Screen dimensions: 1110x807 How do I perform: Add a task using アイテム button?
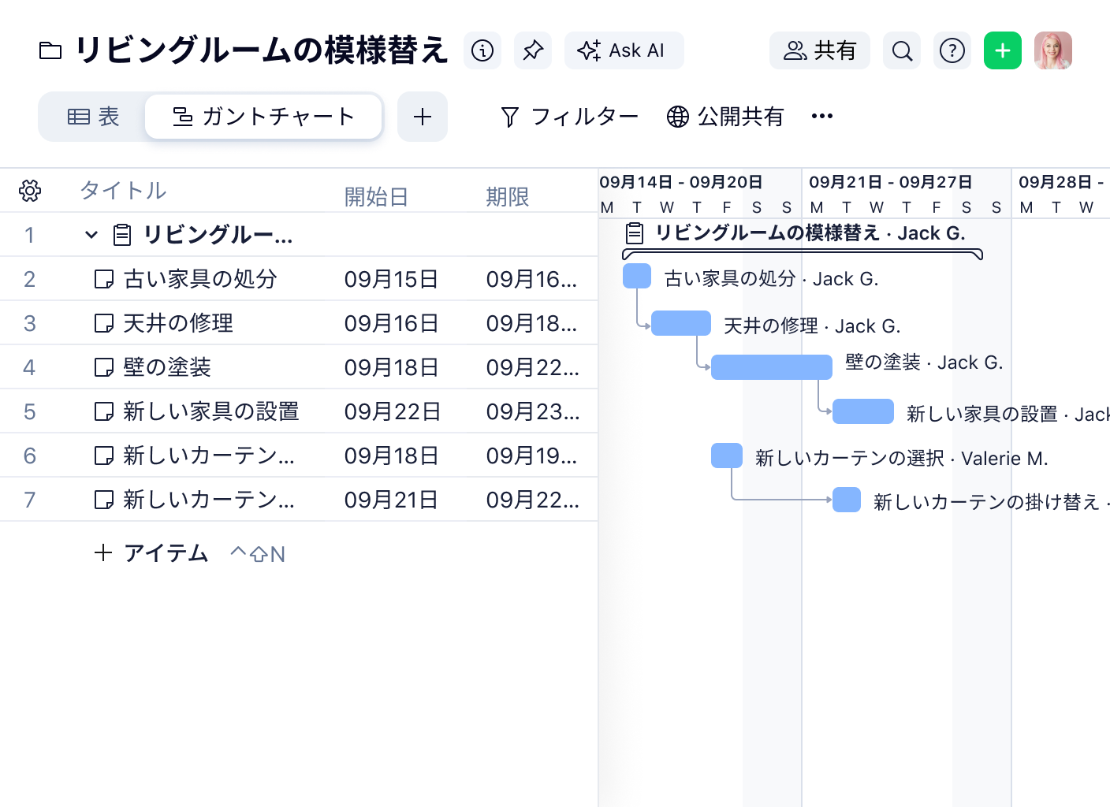(x=150, y=553)
